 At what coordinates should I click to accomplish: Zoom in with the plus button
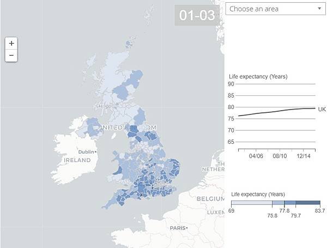[11, 44]
